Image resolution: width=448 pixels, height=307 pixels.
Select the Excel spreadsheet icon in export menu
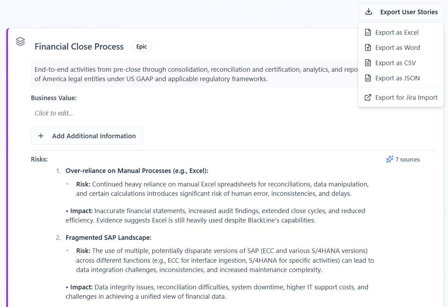pyautogui.click(x=368, y=32)
